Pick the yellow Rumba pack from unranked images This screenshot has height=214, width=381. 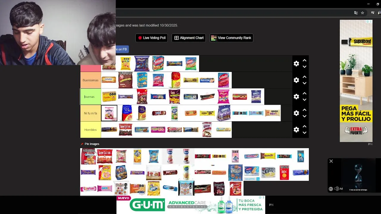tap(268, 156)
